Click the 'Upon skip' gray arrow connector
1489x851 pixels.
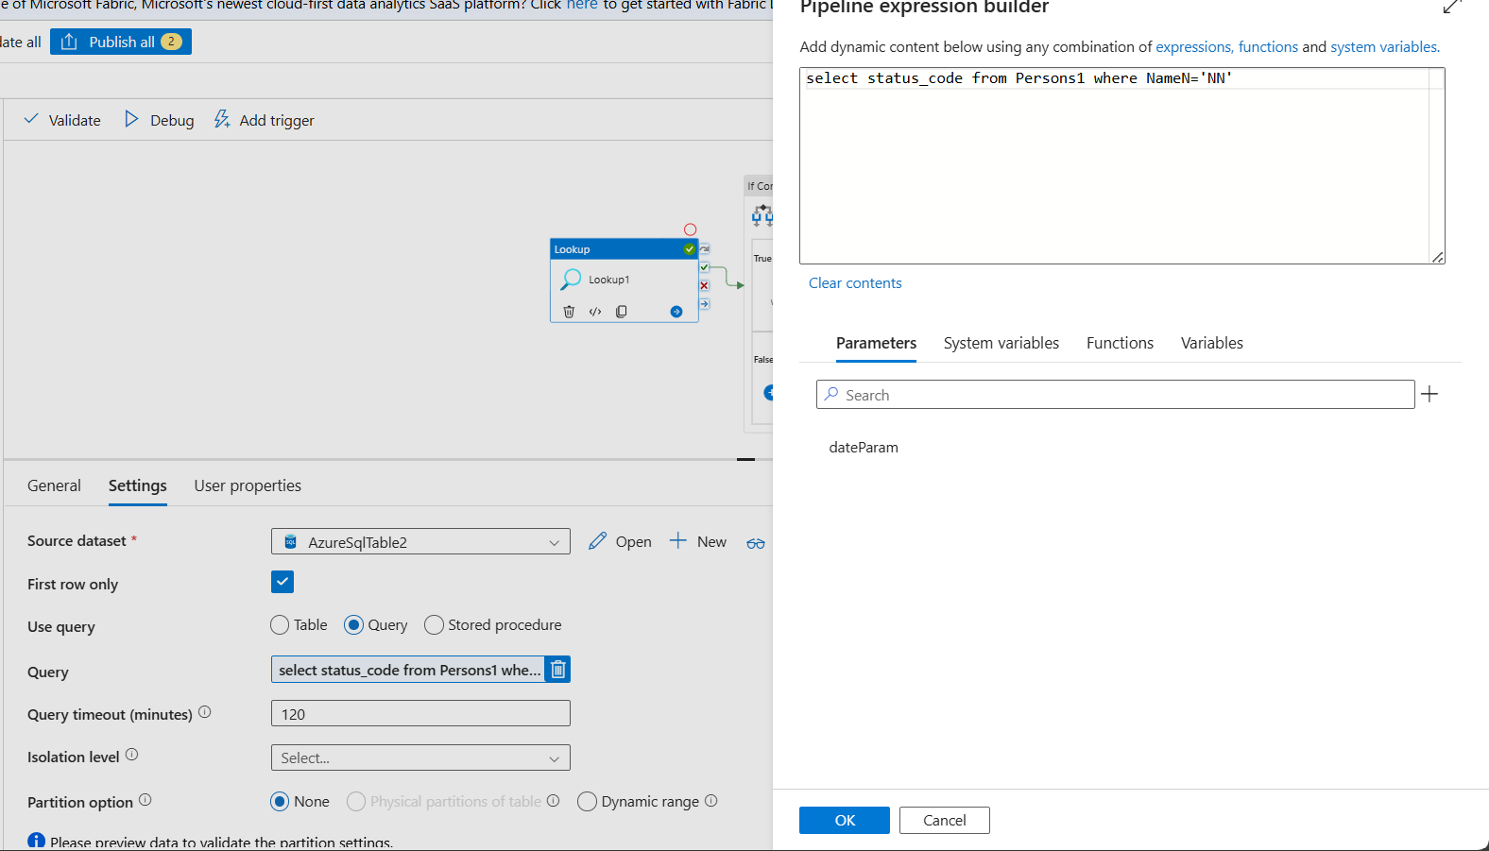(x=705, y=249)
